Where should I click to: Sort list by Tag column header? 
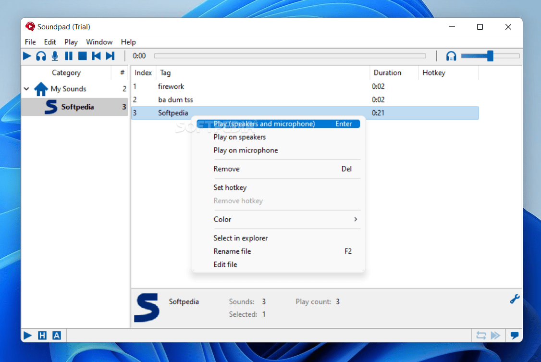click(x=165, y=73)
